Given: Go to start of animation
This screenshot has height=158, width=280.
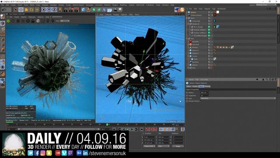Looking at the screenshot, I should pos(114,129).
